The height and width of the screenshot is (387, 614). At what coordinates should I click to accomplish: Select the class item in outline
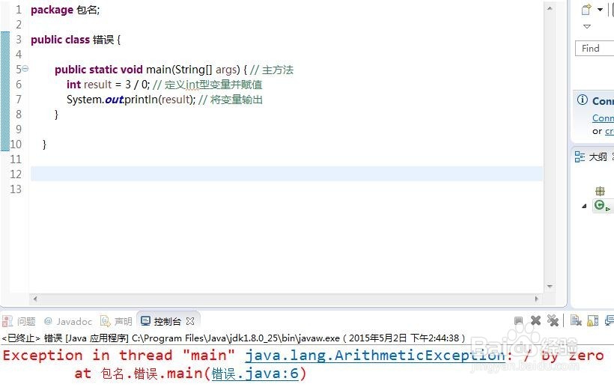tap(601, 205)
